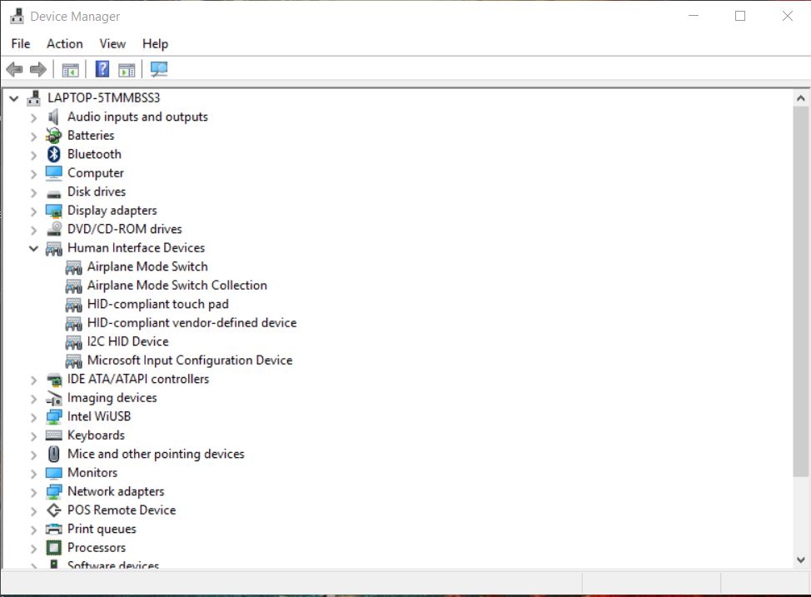This screenshot has height=597, width=811.
Task: Maximize the Device Manager window
Action: click(740, 16)
